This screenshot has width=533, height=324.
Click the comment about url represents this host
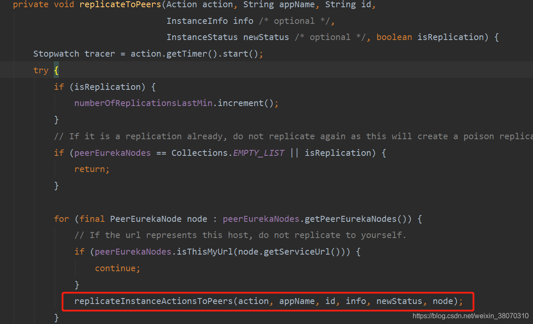240,235
